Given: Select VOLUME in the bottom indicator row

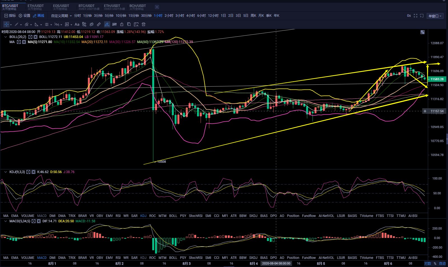Looking at the screenshot, I should click(x=28, y=258).
